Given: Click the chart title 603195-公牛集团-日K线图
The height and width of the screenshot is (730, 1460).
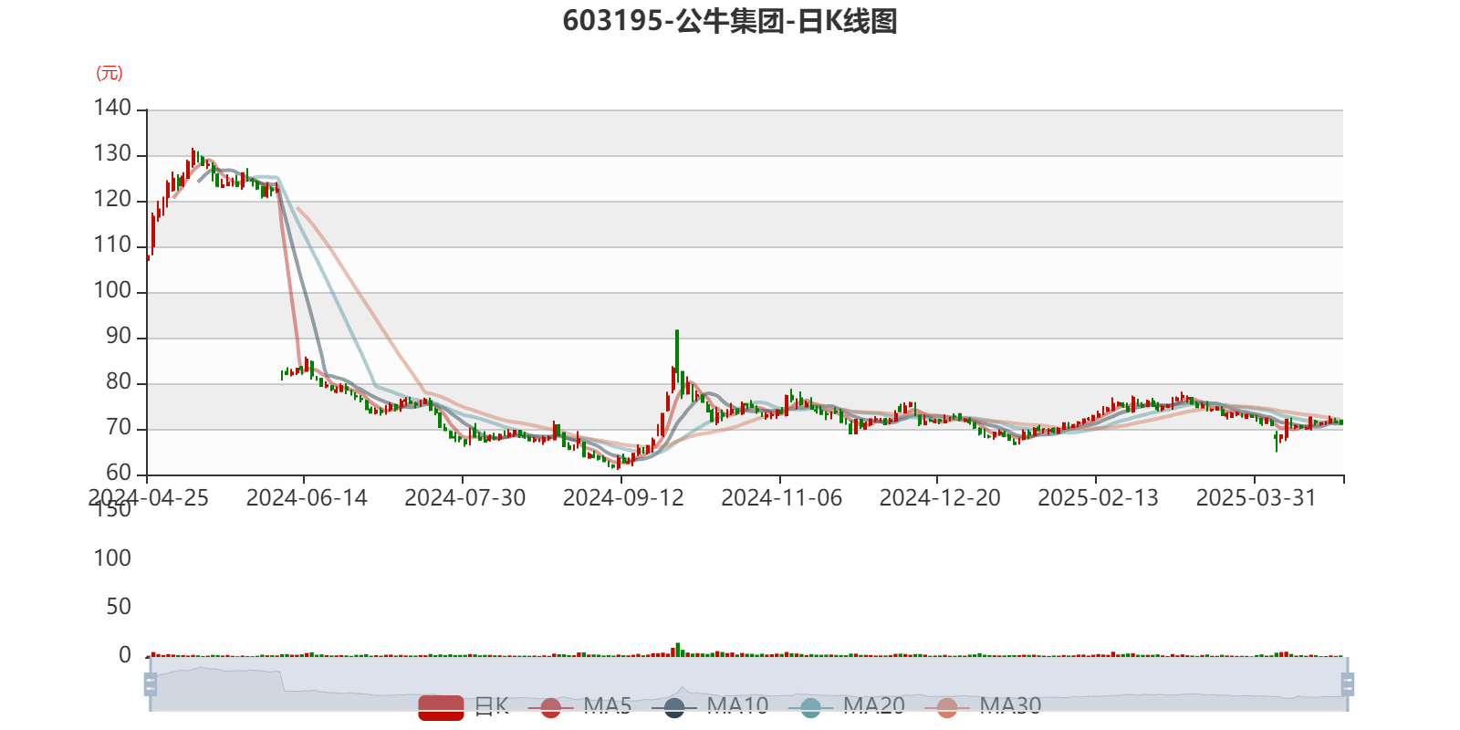Looking at the screenshot, I should (x=730, y=21).
